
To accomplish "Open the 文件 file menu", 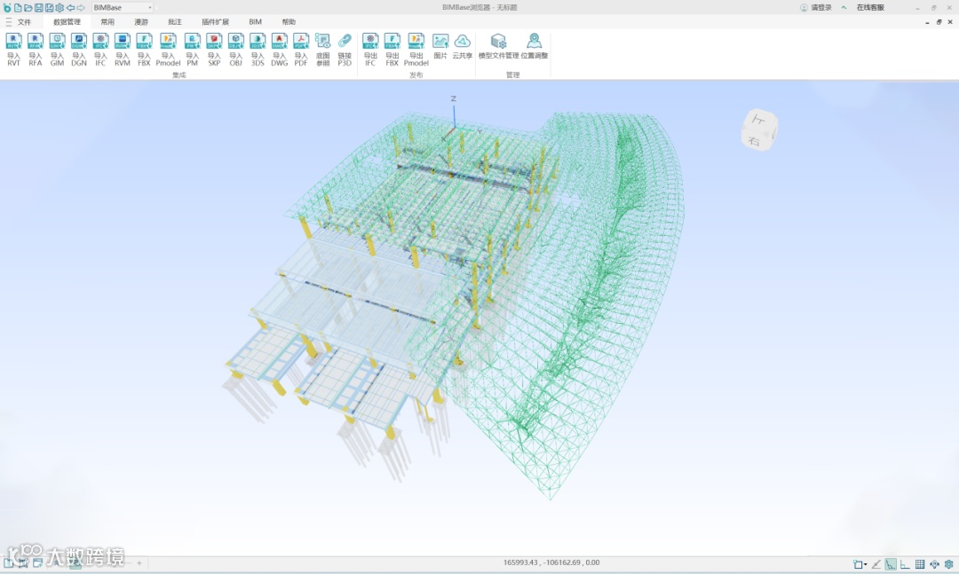I will [x=24, y=22].
